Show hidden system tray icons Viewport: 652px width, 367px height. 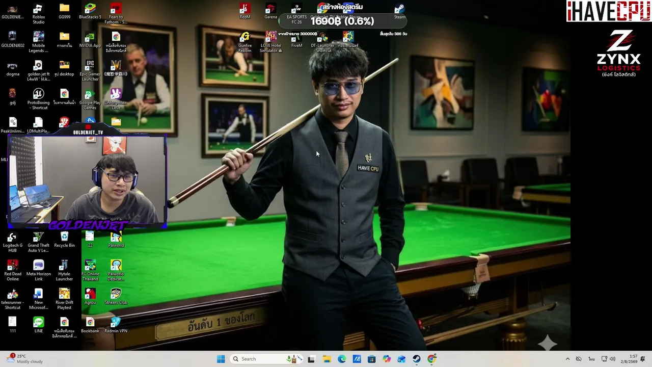coord(567,359)
